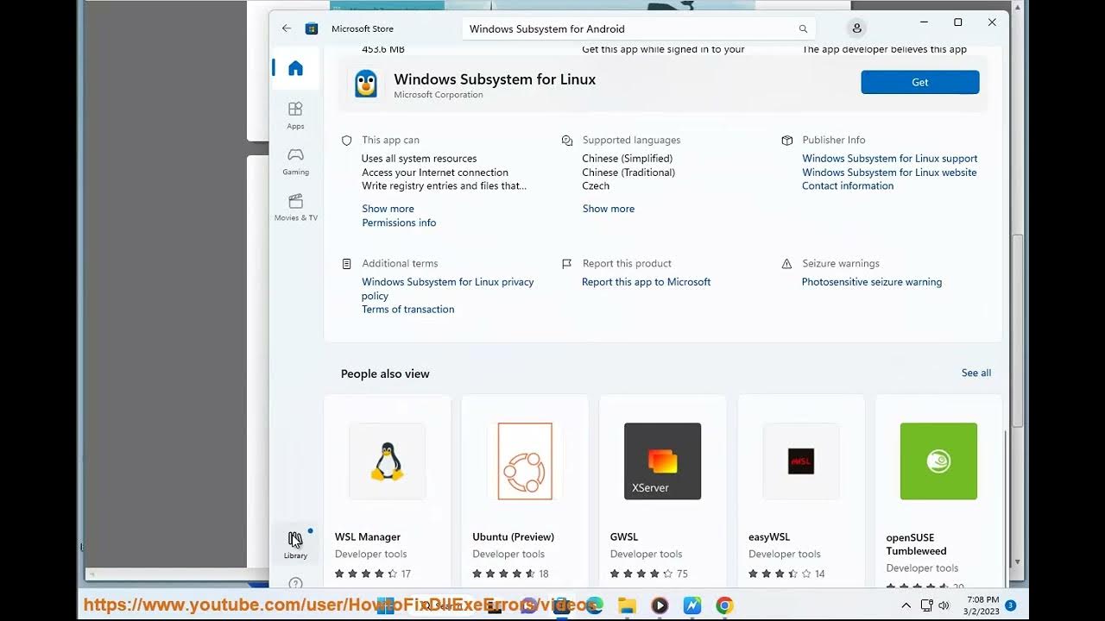Open Windows Subsystem for Linux website link
The image size is (1105, 621).
tap(889, 172)
